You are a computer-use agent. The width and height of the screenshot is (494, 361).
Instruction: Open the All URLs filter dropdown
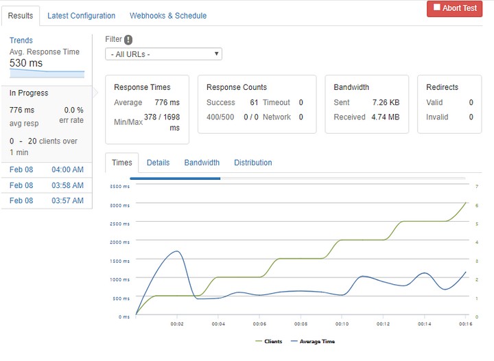pyautogui.click(x=163, y=54)
